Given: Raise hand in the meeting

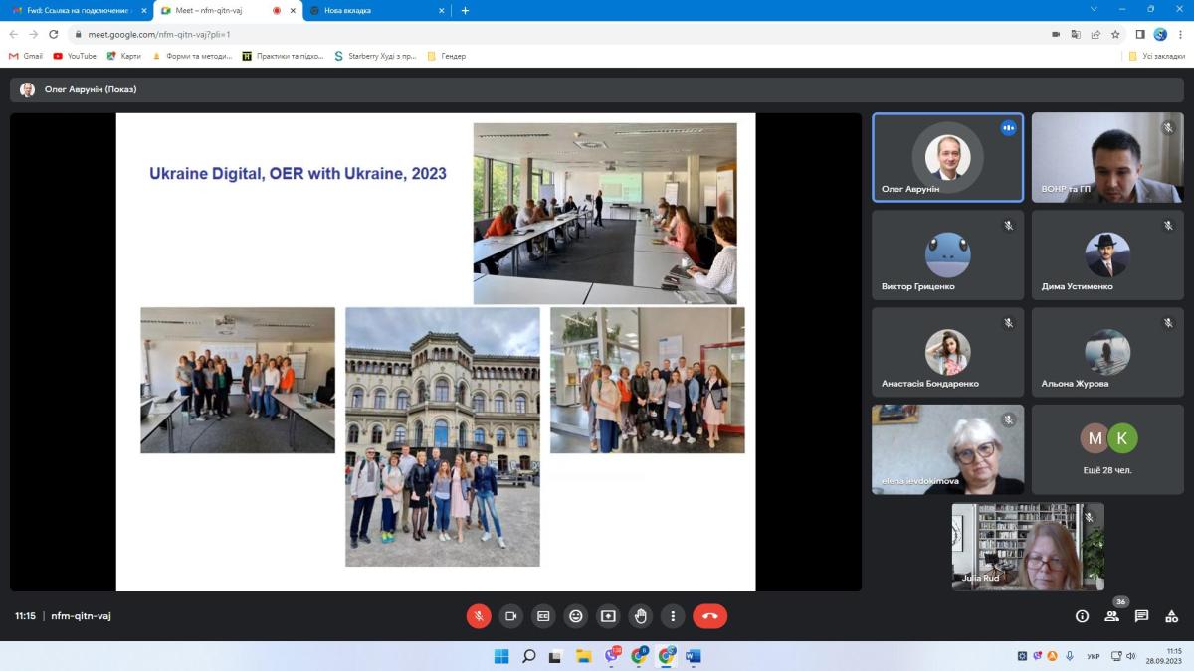Looking at the screenshot, I should pos(641,616).
